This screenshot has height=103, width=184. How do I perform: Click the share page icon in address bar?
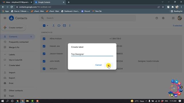coord(158,7)
